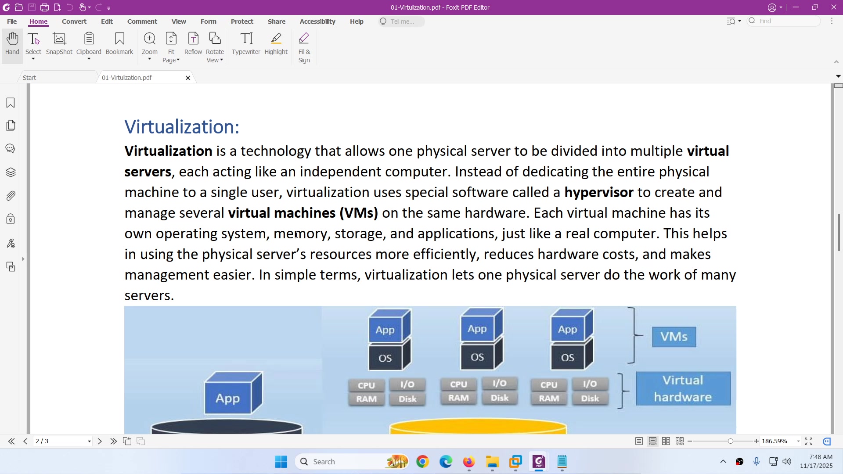Open the Comment ribbon tab
The width and height of the screenshot is (843, 474).
[x=142, y=22]
